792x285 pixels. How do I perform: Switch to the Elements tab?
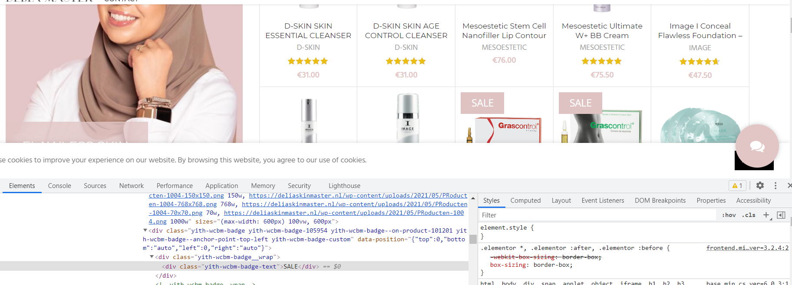[x=22, y=185]
